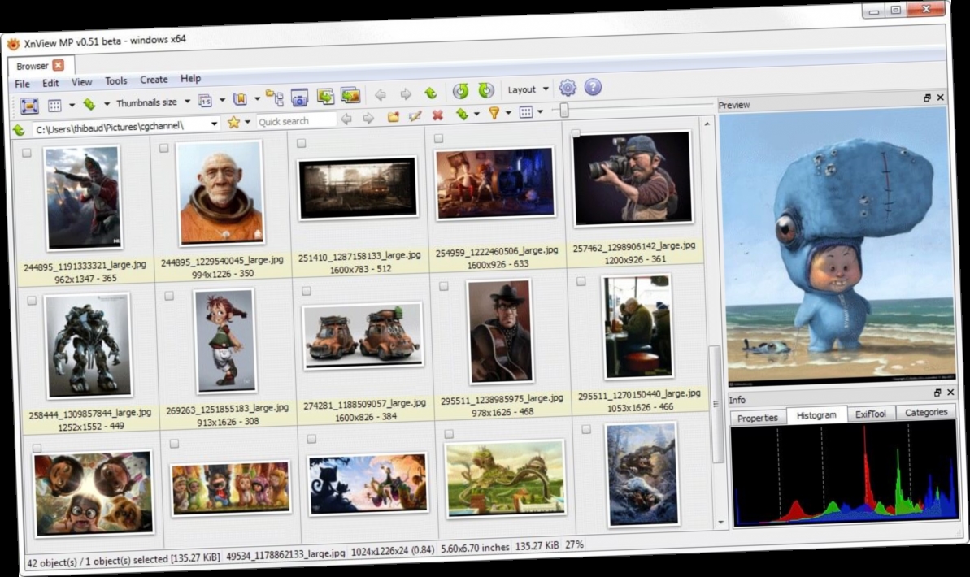Click the green sort arrows icon left of Thumbnails size
Viewport: 970px width, 577px height.
(x=89, y=105)
